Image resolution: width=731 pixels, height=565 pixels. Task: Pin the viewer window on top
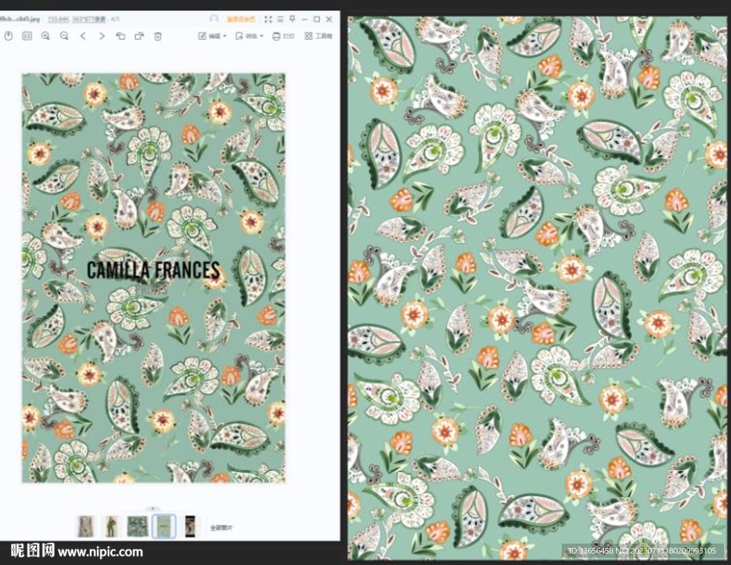point(292,19)
